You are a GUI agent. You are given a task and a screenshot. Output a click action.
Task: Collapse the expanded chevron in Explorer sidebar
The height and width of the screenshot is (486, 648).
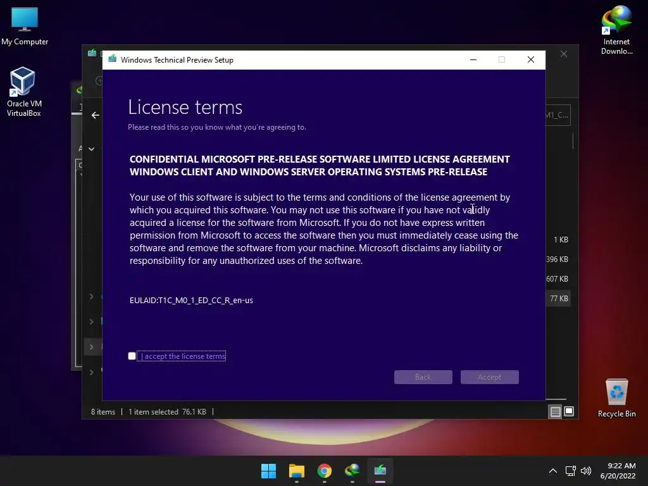point(91,149)
